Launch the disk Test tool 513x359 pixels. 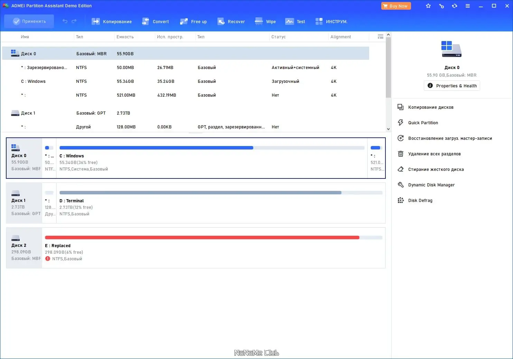(295, 21)
